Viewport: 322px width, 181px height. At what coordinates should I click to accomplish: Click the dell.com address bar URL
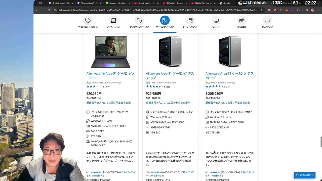[x=157, y=10]
